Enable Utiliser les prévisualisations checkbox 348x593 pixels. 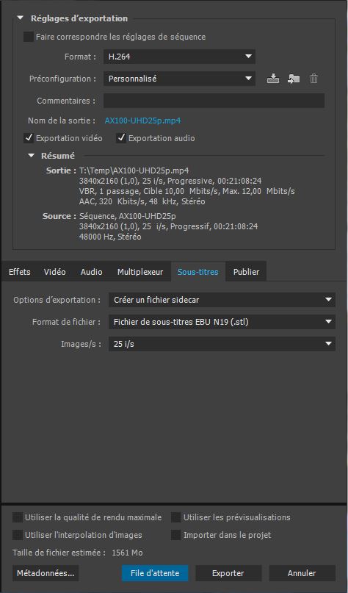[x=175, y=517]
